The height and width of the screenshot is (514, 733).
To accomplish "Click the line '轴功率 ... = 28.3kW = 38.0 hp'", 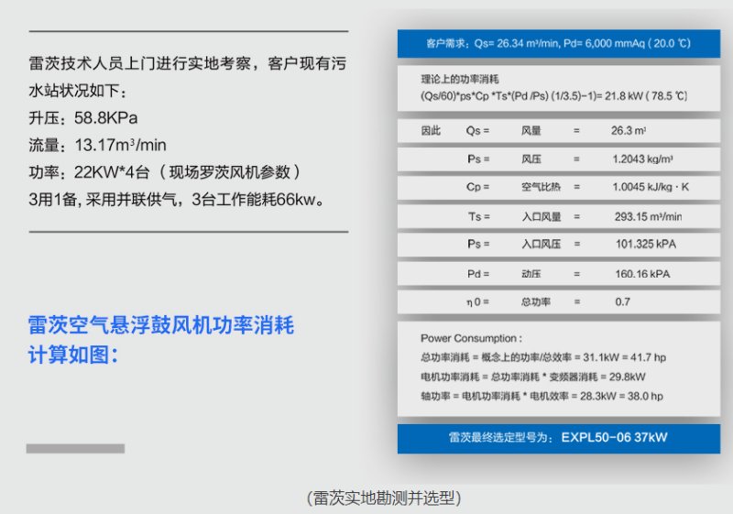I will click(542, 396).
